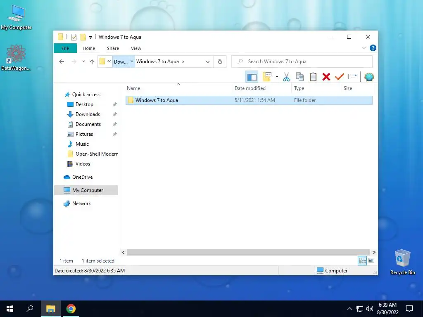Open Explorer help question mark icon
Screen dimensions: 423x317
[x=373, y=48]
